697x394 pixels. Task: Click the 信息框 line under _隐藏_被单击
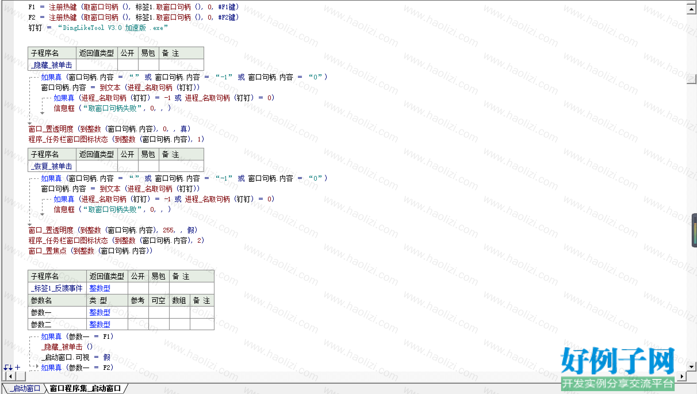coord(112,108)
